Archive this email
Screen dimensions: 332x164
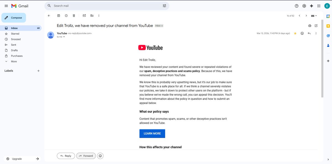[x=59, y=16]
